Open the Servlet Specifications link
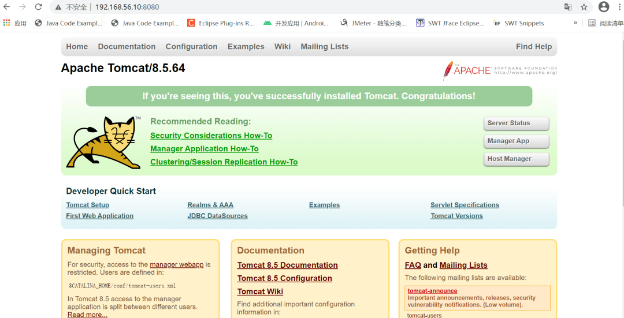The height and width of the screenshot is (318, 624). click(x=465, y=205)
